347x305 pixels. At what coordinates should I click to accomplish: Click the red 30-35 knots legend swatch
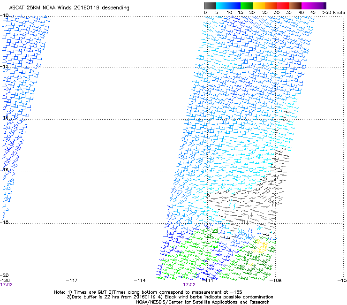283,6
